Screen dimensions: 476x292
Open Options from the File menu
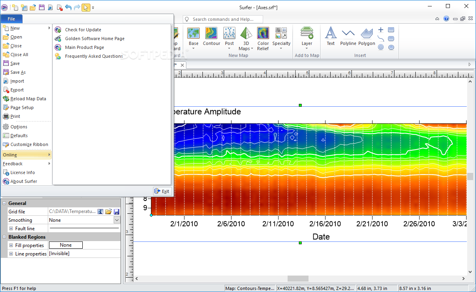pos(27,127)
